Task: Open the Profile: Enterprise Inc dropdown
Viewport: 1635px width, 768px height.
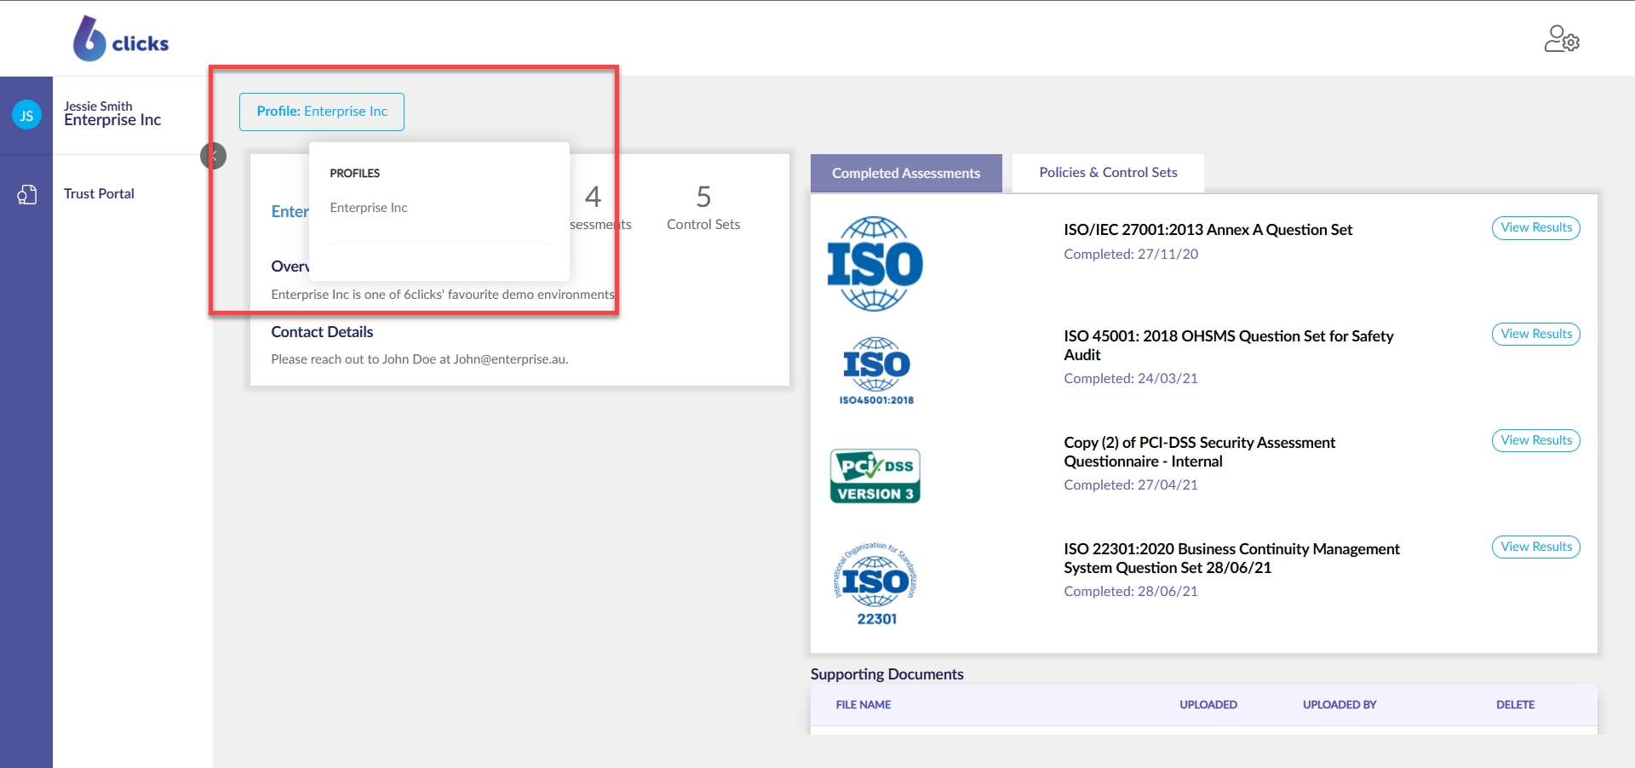Action: pyautogui.click(x=322, y=112)
